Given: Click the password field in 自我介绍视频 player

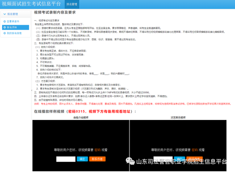Looking at the screenshot, I should click(66, 159).
